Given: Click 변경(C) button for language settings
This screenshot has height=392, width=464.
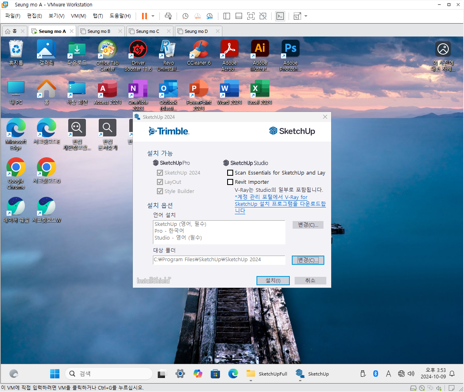Looking at the screenshot, I should 308,225.
